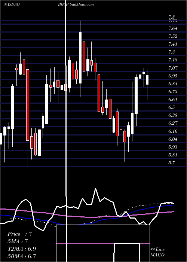Viewport: 187px width, 262px height.
Task: Click the 5.93 price axis label
Action: point(173,147)
